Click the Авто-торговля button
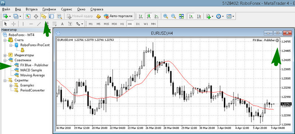This screenshot has height=134, width=295. coord(118,16)
